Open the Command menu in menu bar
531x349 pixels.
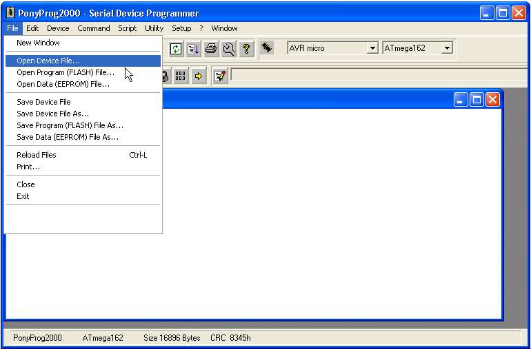coord(93,28)
